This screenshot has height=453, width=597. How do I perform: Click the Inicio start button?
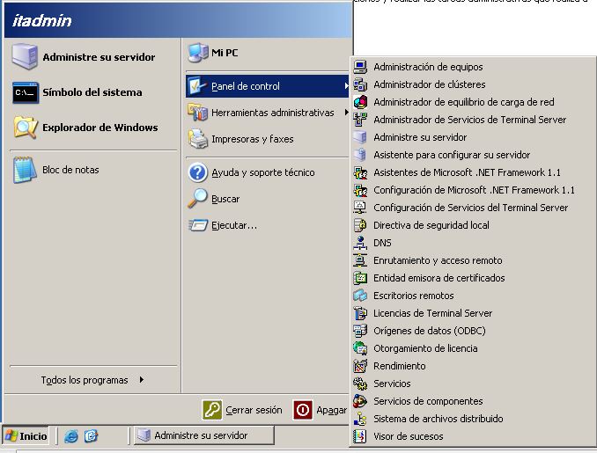pyautogui.click(x=26, y=436)
